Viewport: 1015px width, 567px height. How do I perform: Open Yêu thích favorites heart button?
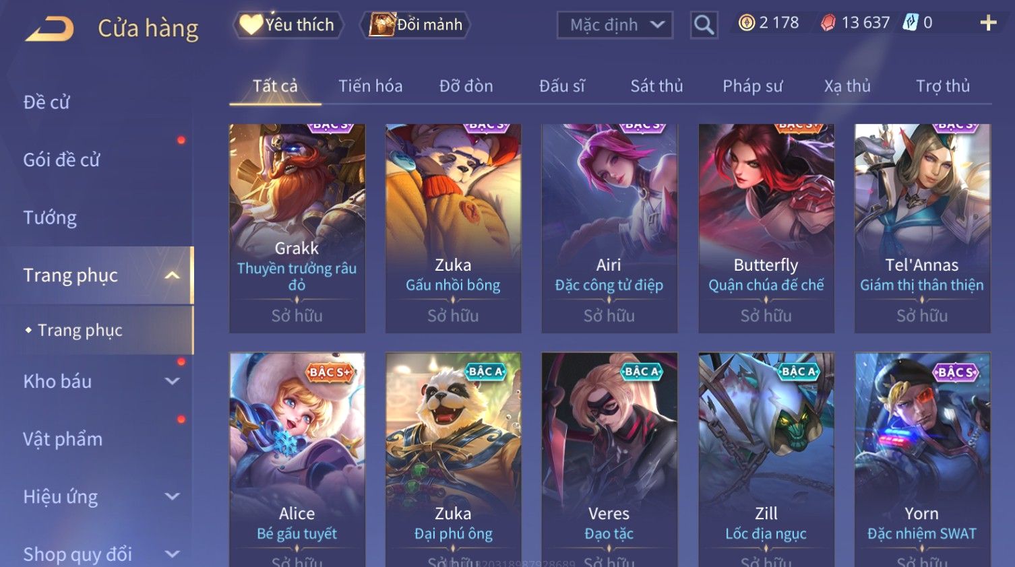click(288, 25)
